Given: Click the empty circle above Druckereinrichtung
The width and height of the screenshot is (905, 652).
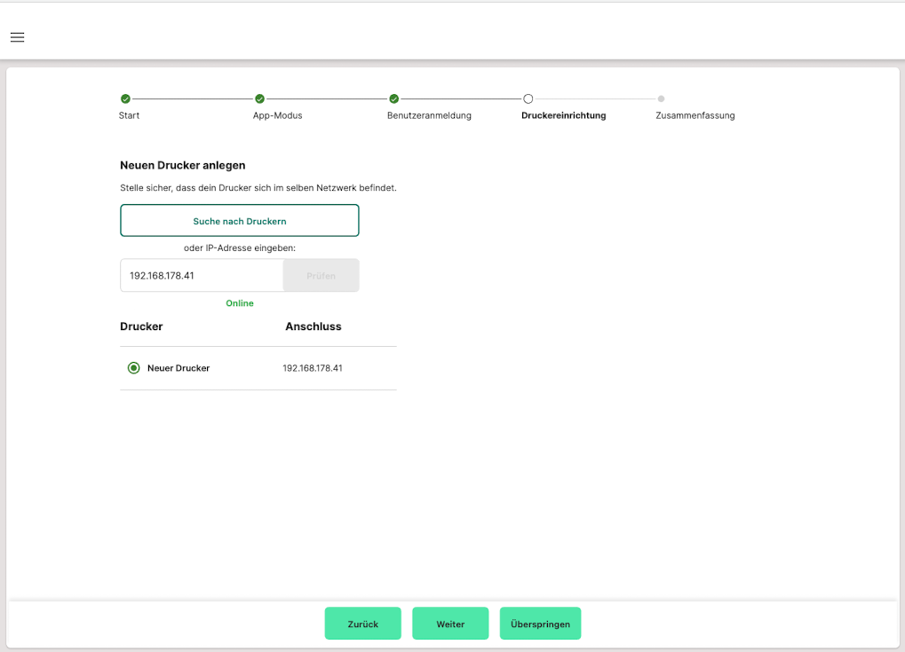Looking at the screenshot, I should (x=528, y=98).
